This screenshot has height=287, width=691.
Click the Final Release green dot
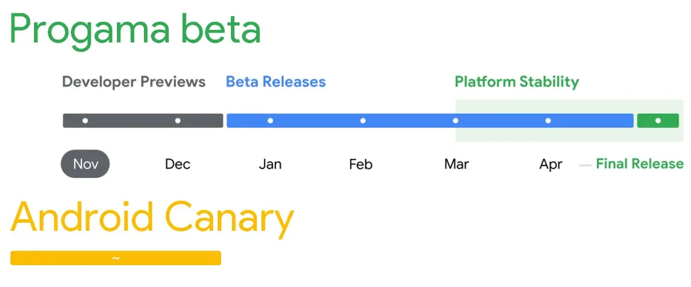658,121
